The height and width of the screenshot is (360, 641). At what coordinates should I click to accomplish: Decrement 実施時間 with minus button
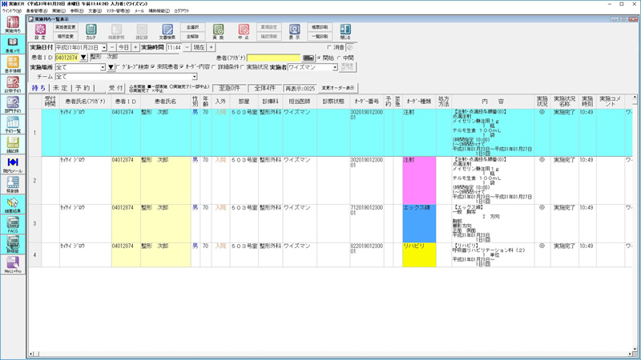click(x=187, y=48)
